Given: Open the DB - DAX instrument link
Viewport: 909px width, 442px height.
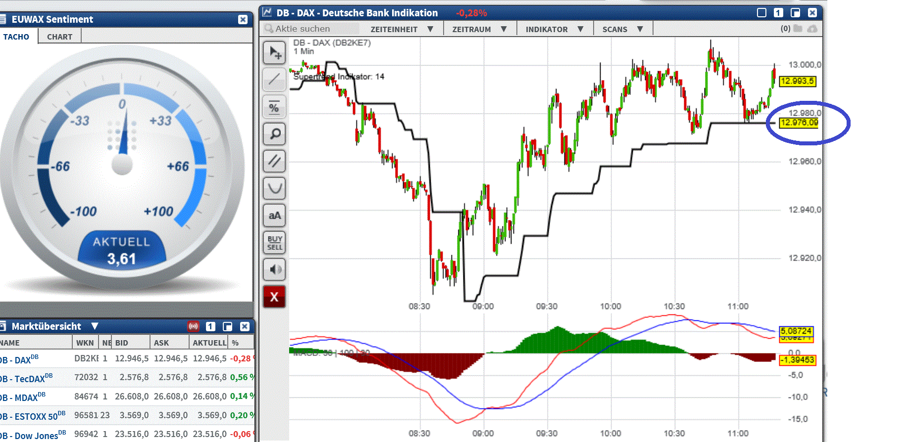Looking at the screenshot, I should [x=19, y=359].
